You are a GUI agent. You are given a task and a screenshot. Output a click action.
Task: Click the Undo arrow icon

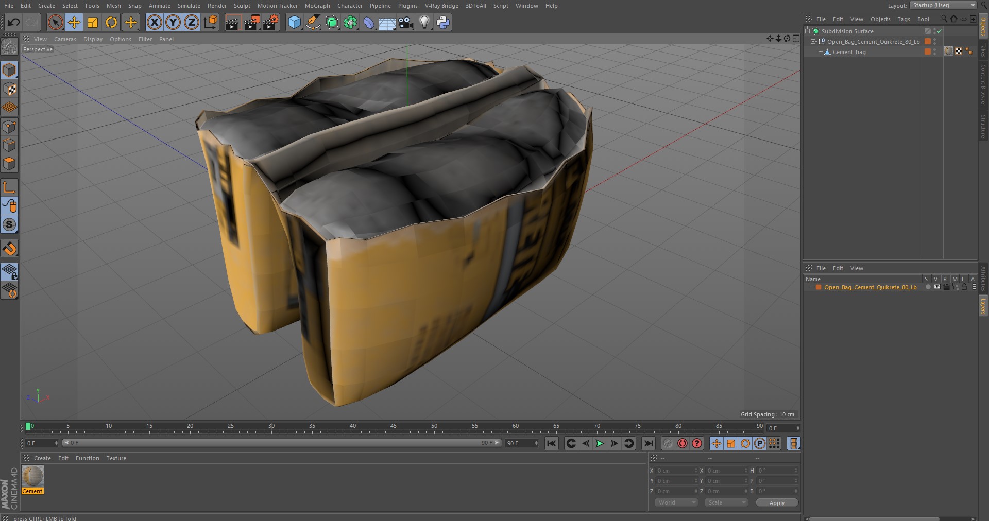coord(13,22)
